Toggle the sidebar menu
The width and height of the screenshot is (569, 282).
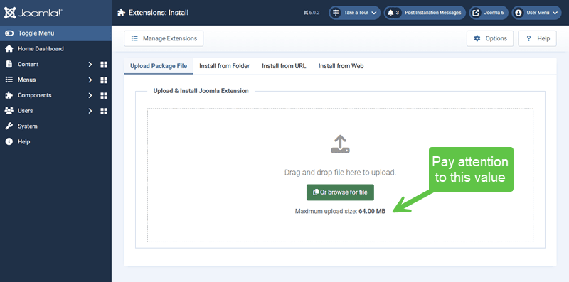tap(55, 33)
